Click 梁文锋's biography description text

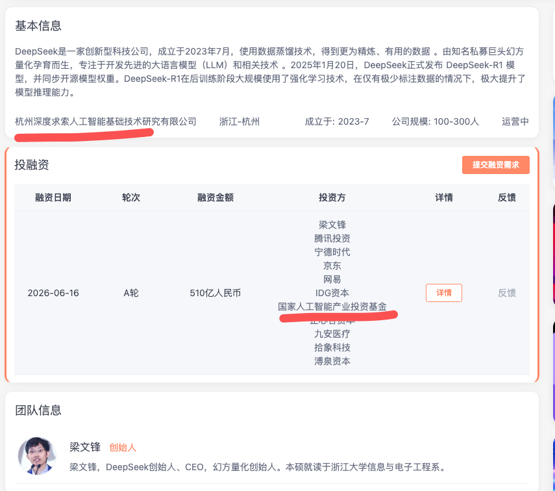[x=257, y=467]
